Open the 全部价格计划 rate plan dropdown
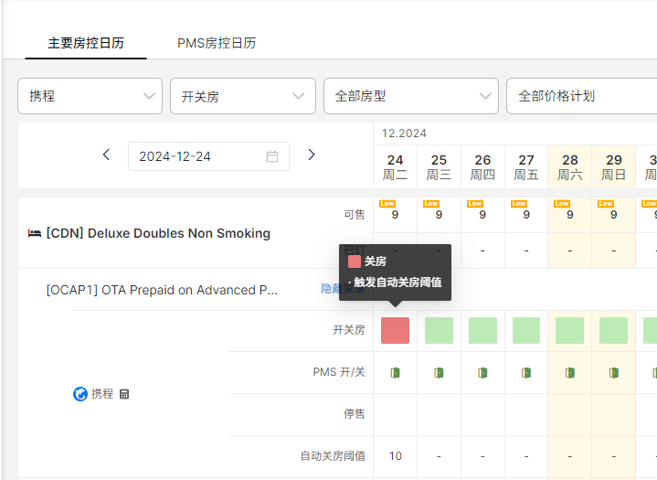Viewport: 657px width, 480px height. pyautogui.click(x=581, y=96)
